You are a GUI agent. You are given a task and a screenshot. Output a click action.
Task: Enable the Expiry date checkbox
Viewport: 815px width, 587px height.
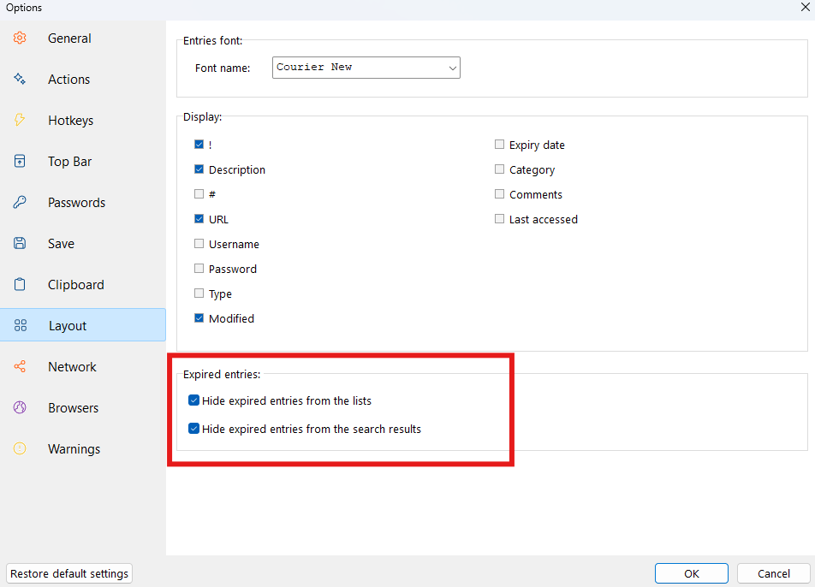coord(499,145)
